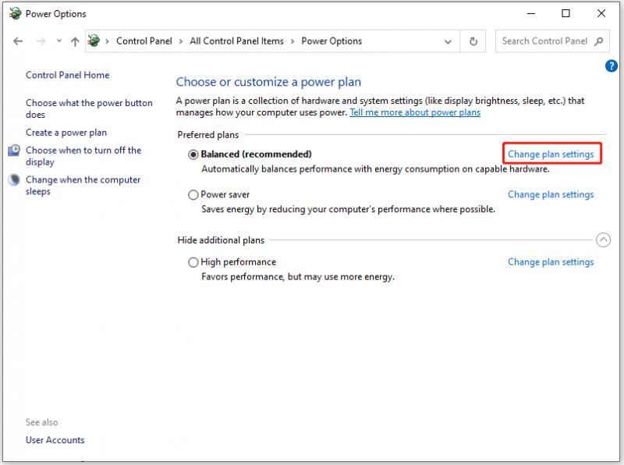Maximize the Power Options window
This screenshot has width=624, height=465.
click(x=565, y=13)
